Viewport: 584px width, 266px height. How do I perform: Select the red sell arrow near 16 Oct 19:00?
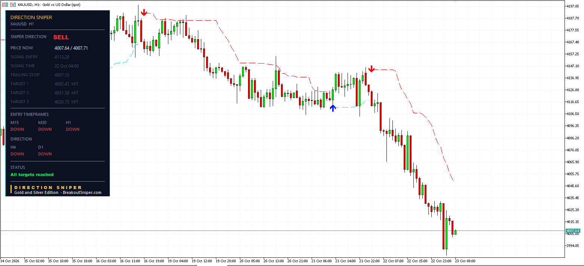pos(144,13)
